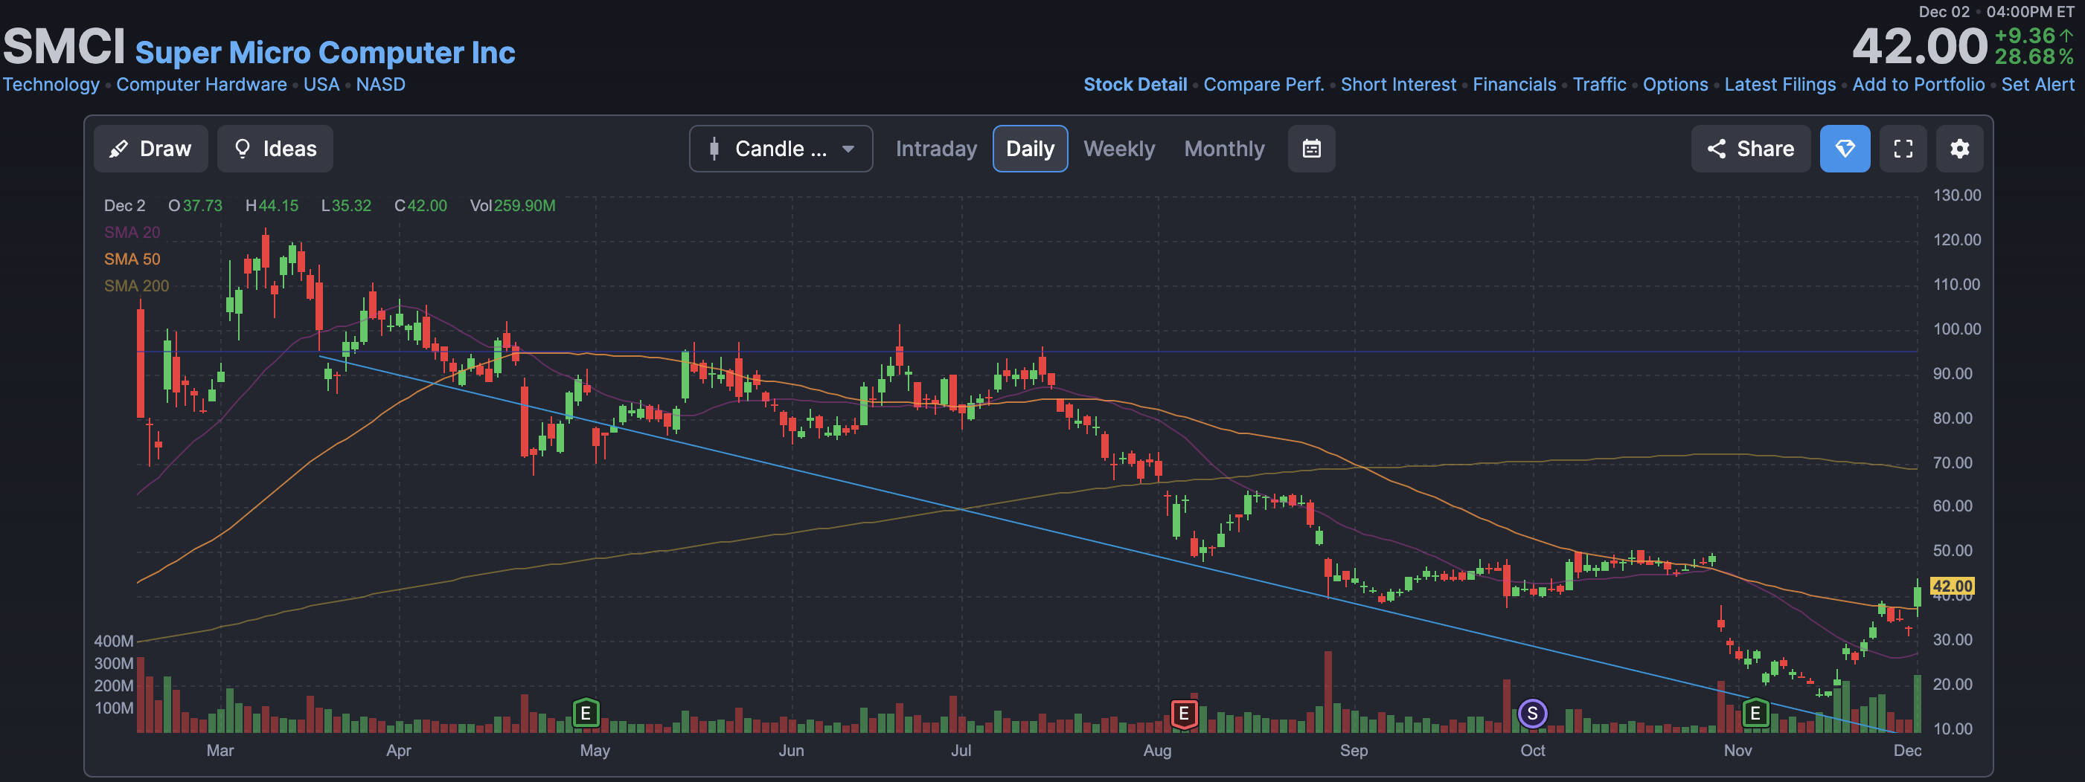
Task: Expand the Candle chart type dropdown
Action: (x=781, y=149)
